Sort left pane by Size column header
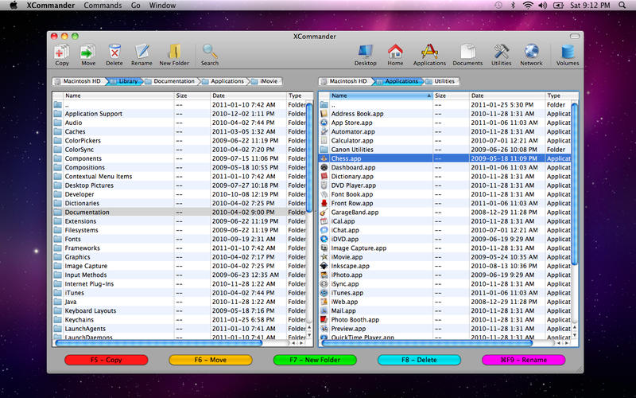Screen dimensions: 636x398 click(x=192, y=96)
